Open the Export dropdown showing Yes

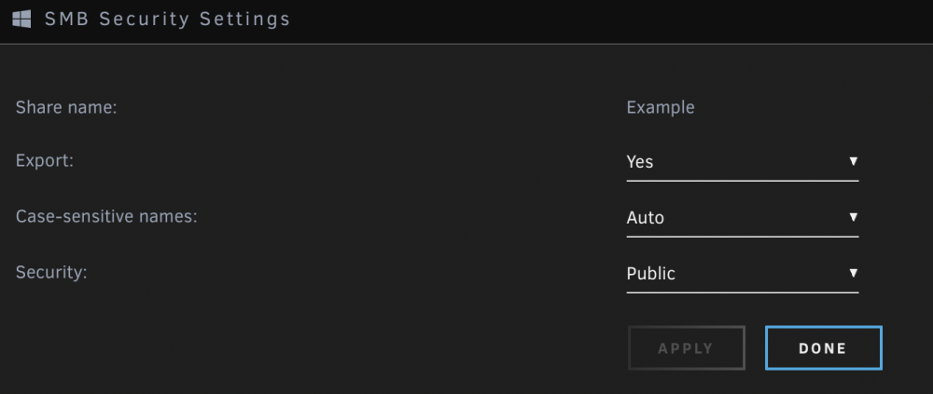[x=742, y=162]
